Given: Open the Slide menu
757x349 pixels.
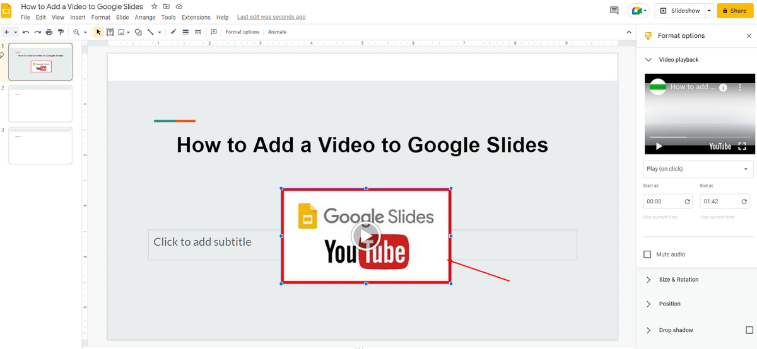Looking at the screenshot, I should tap(122, 18).
